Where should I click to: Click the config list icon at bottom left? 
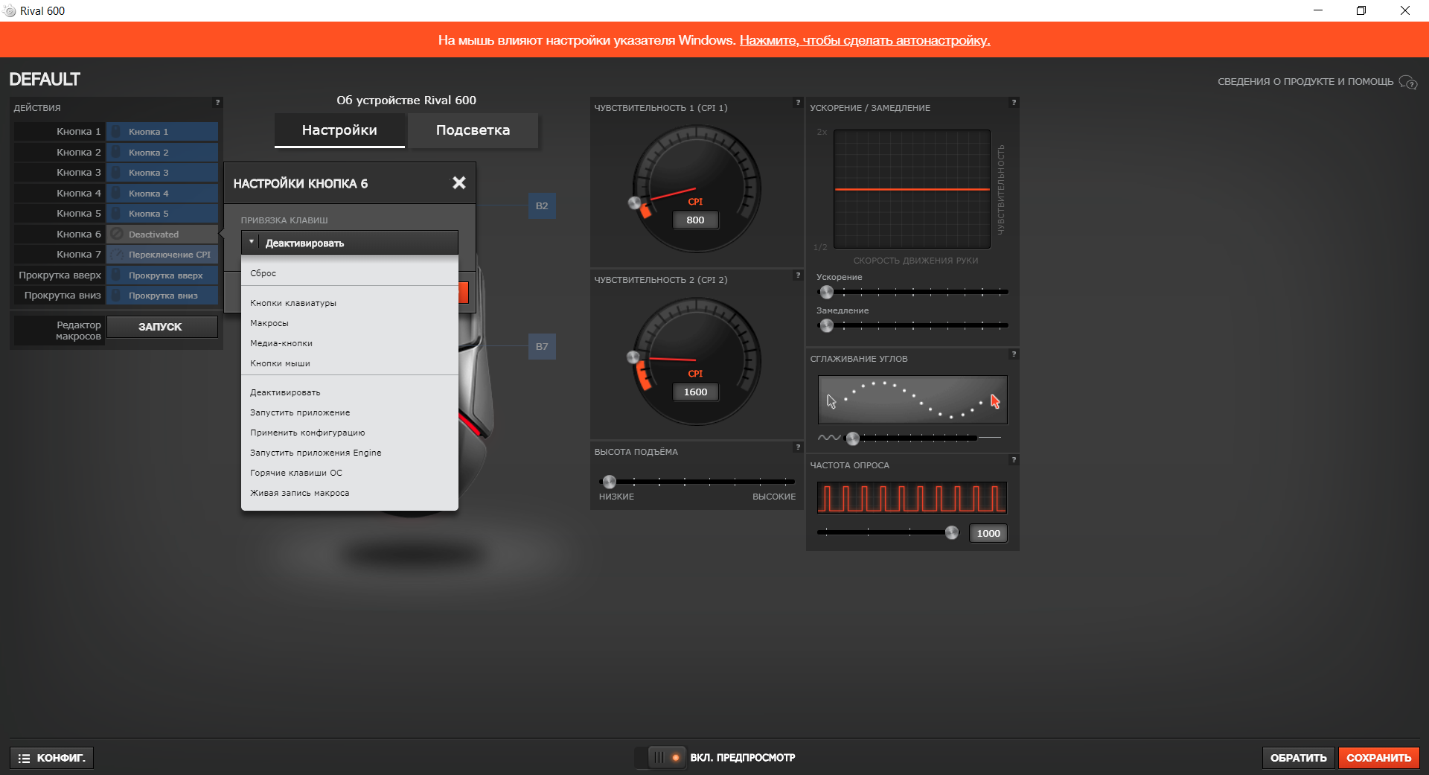[24, 758]
